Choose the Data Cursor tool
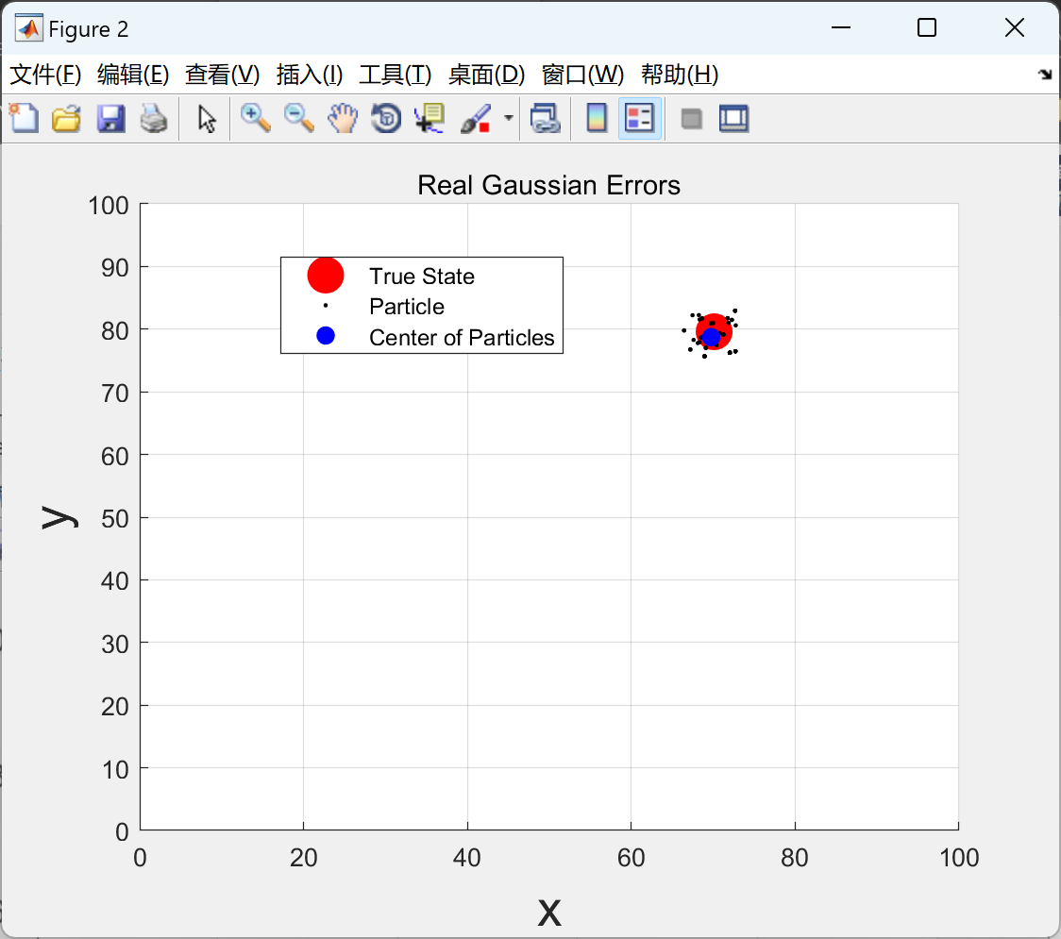Viewport: 1061px width, 939px height. [429, 118]
